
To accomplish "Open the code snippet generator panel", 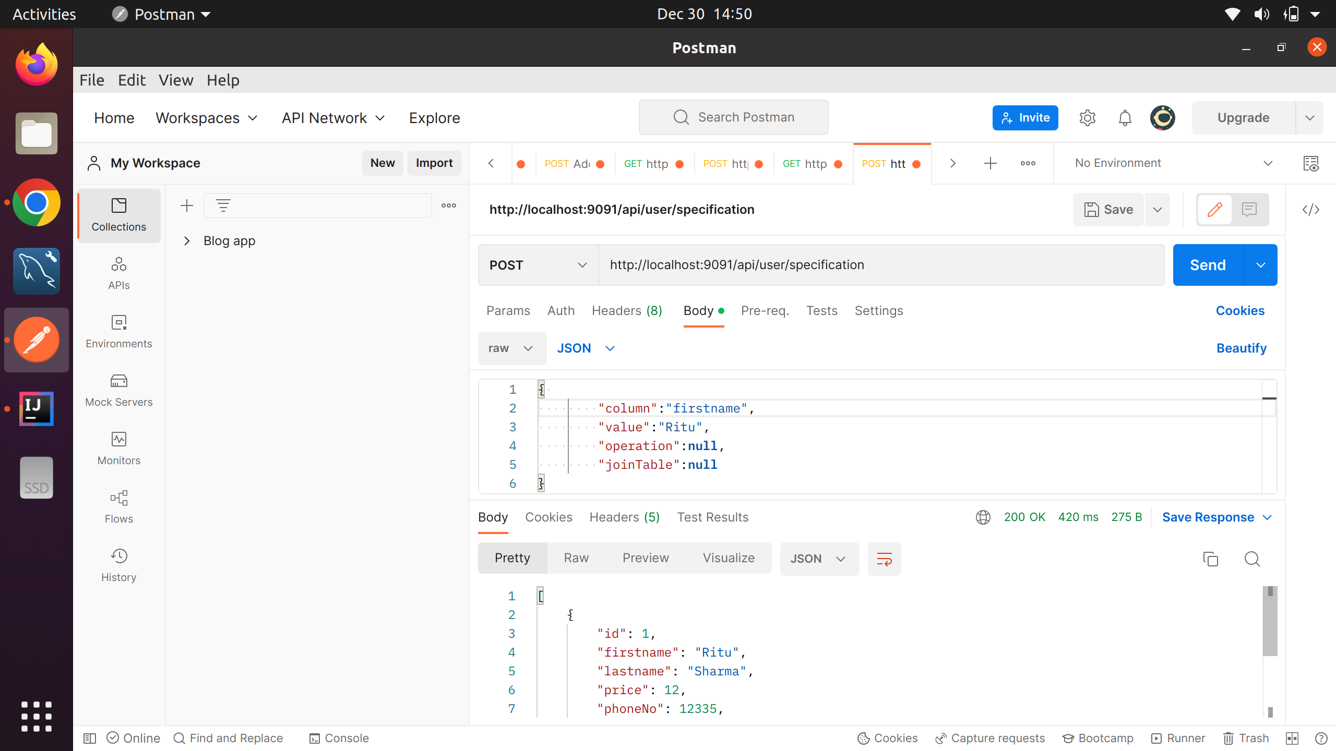I will tap(1311, 210).
